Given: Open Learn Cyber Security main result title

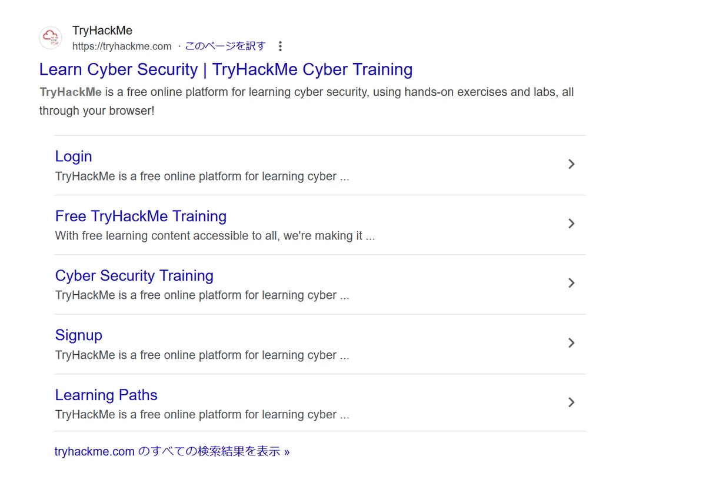Looking at the screenshot, I should pos(226,69).
